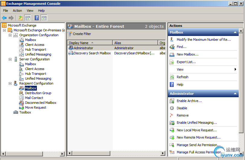Click the red Remove X icon
Screen dimensions: 245x160
pos(171,115)
